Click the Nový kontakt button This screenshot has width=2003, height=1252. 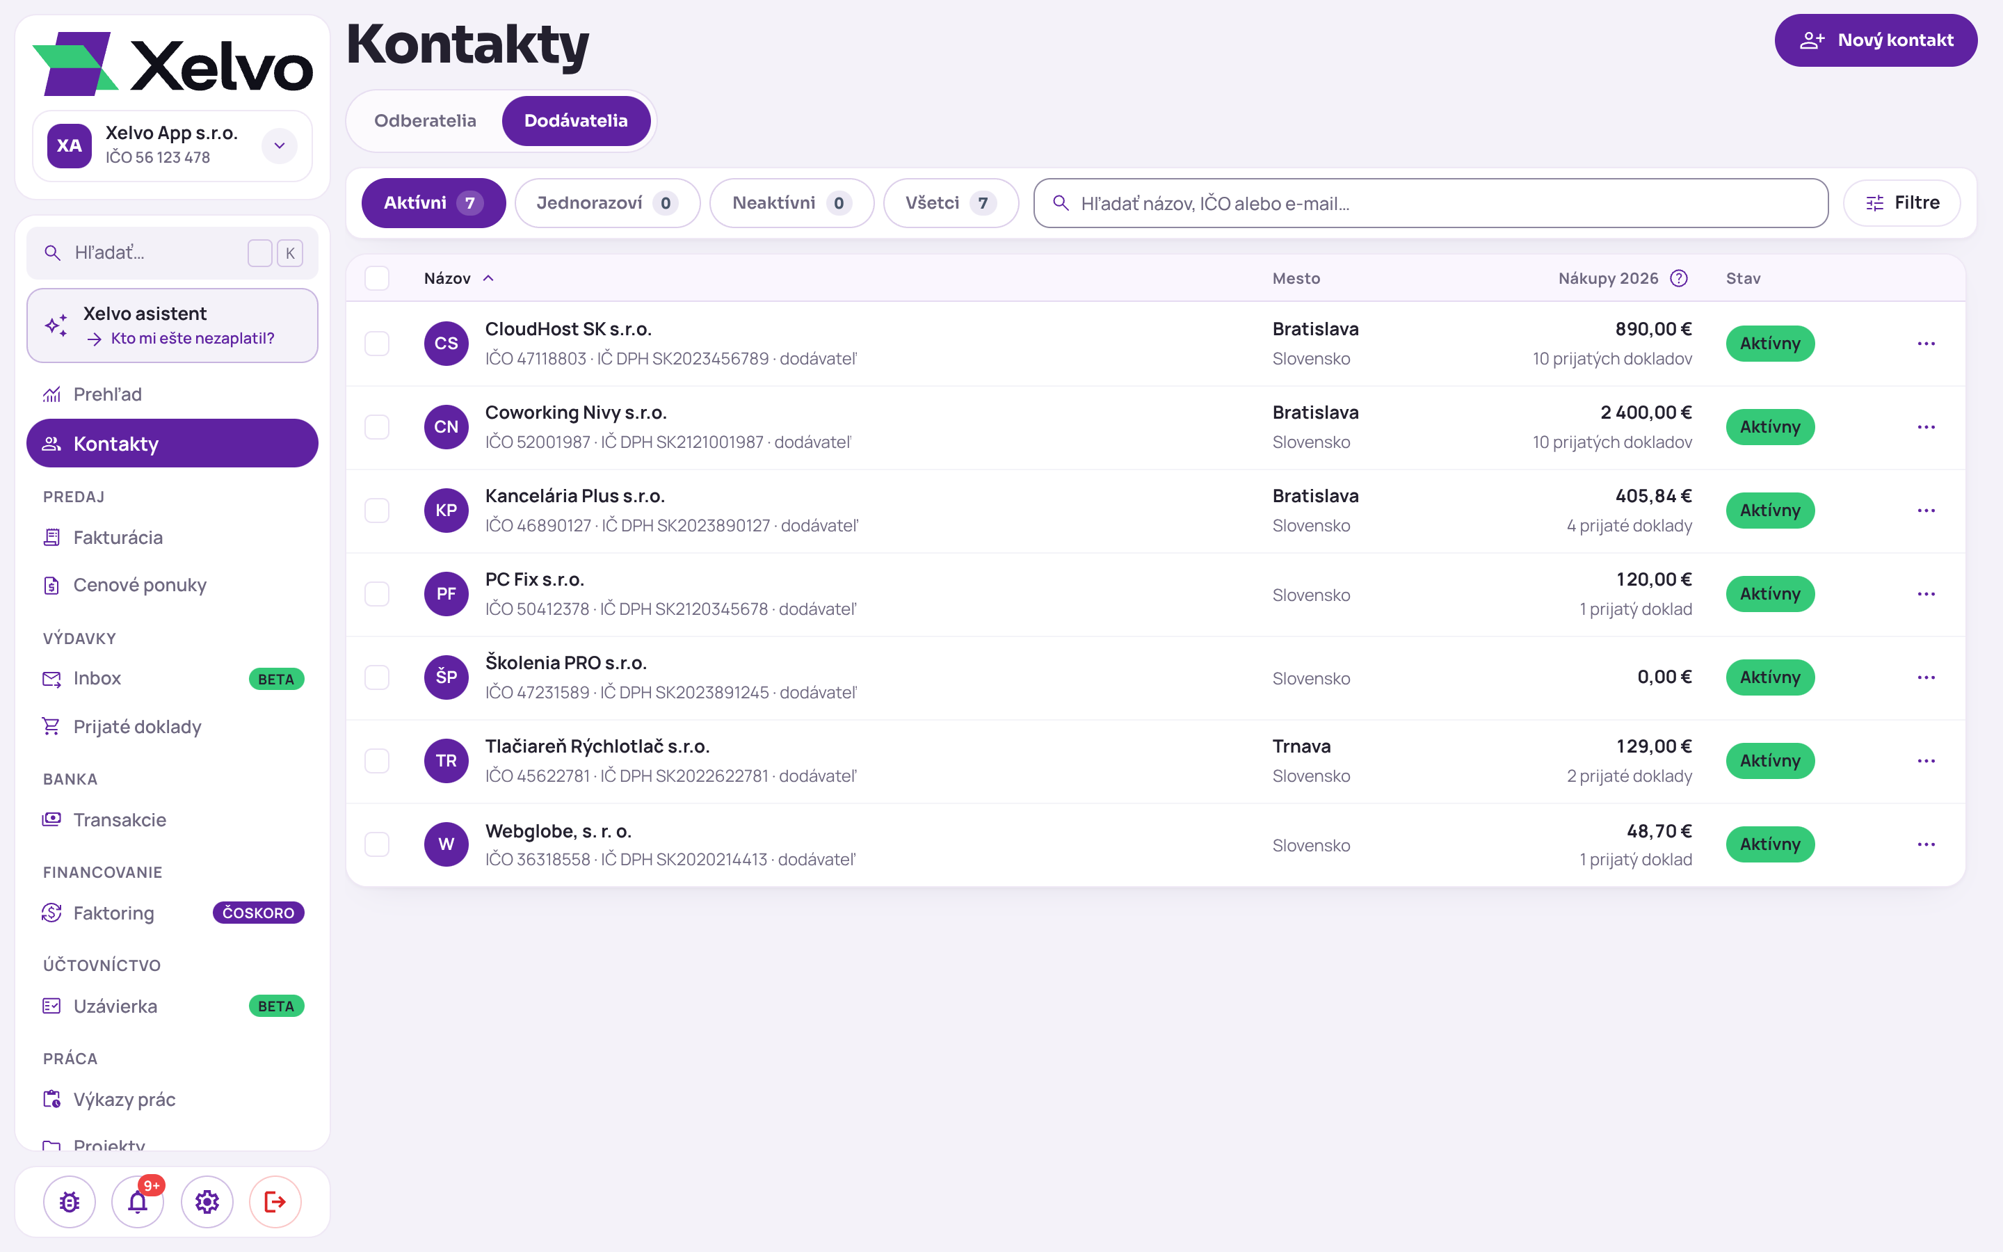[x=1876, y=40]
